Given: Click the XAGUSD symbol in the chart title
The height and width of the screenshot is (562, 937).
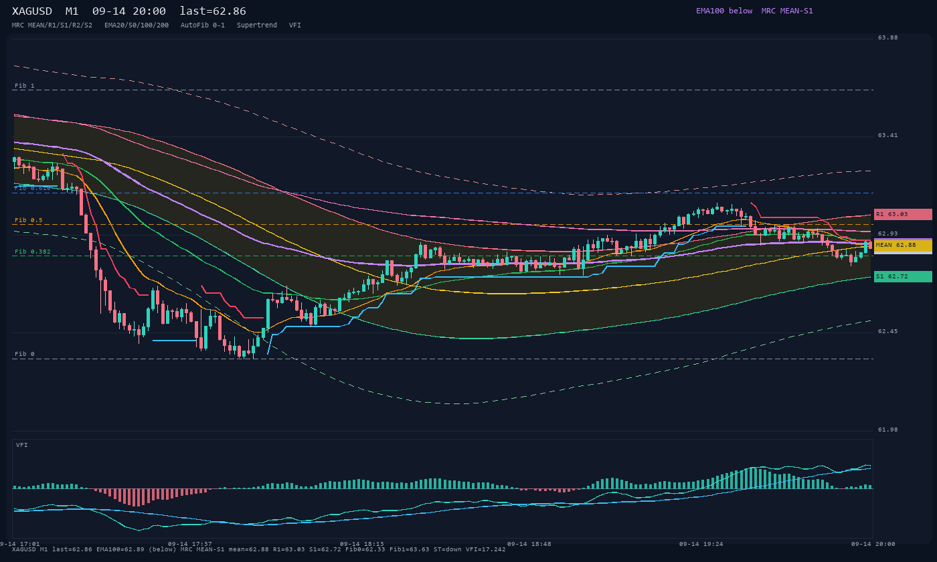Looking at the screenshot, I should [x=32, y=11].
